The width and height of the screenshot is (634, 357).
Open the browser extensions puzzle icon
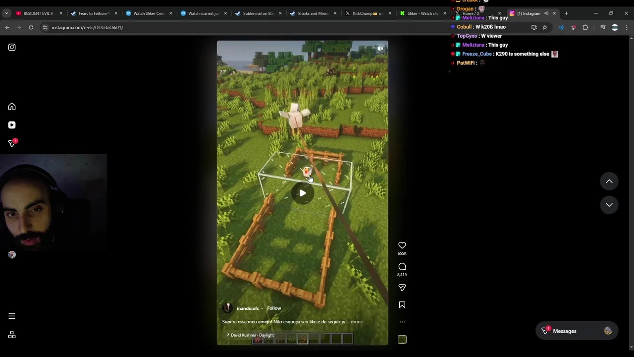(585, 27)
